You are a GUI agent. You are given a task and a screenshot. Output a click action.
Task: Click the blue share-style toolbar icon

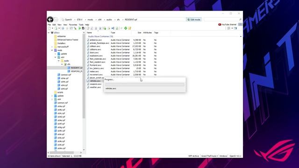tap(113, 28)
